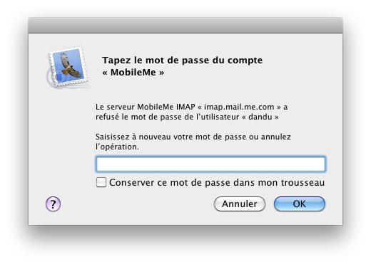
Task: Cancel with the Annuler button
Action: pos(240,204)
